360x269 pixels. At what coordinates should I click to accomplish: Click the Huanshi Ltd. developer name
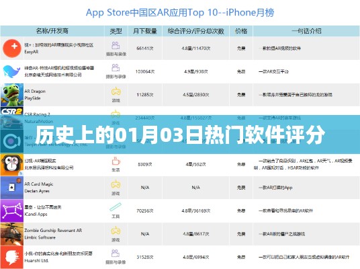click(x=36, y=261)
